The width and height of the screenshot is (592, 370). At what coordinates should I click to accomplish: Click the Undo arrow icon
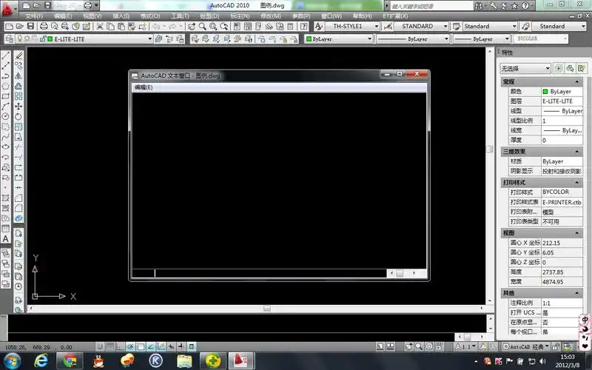click(x=156, y=26)
